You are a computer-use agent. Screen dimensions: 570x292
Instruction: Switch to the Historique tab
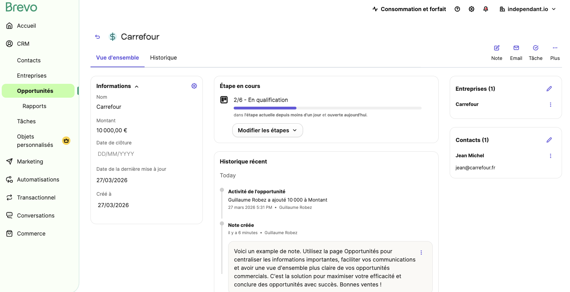(163, 57)
